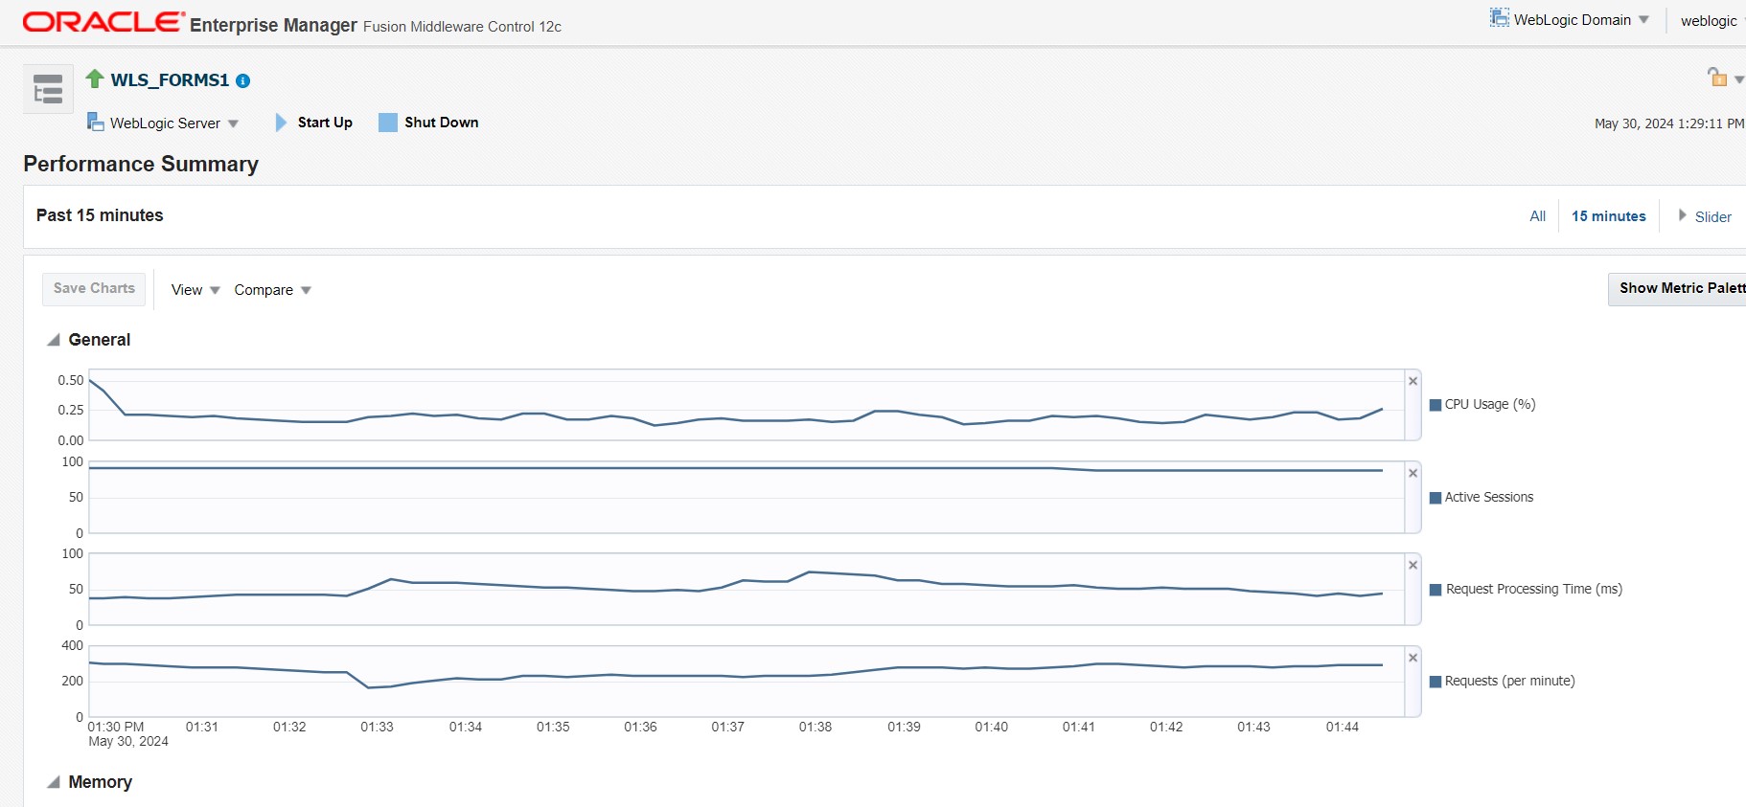1746x807 pixels.
Task: Collapse the Memory section
Action: [54, 782]
